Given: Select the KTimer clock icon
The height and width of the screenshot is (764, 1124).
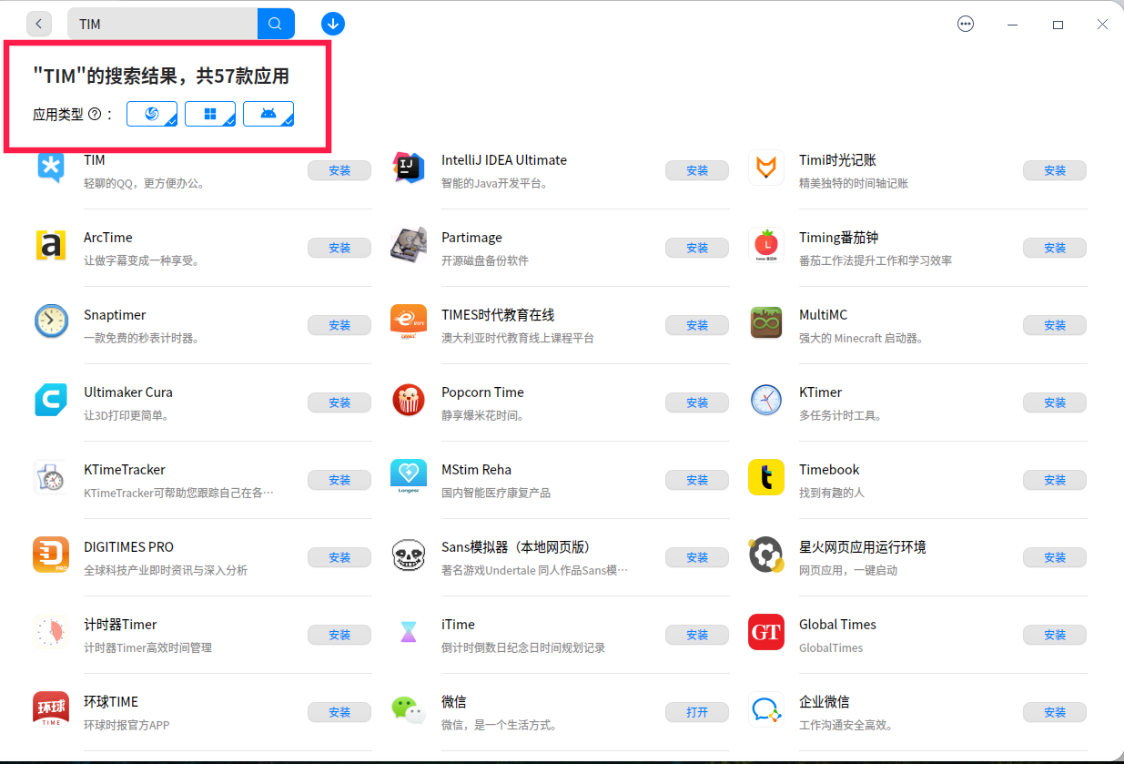Looking at the screenshot, I should coord(766,400).
